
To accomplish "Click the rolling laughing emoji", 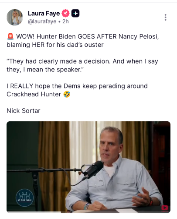I will (x=67, y=94).
